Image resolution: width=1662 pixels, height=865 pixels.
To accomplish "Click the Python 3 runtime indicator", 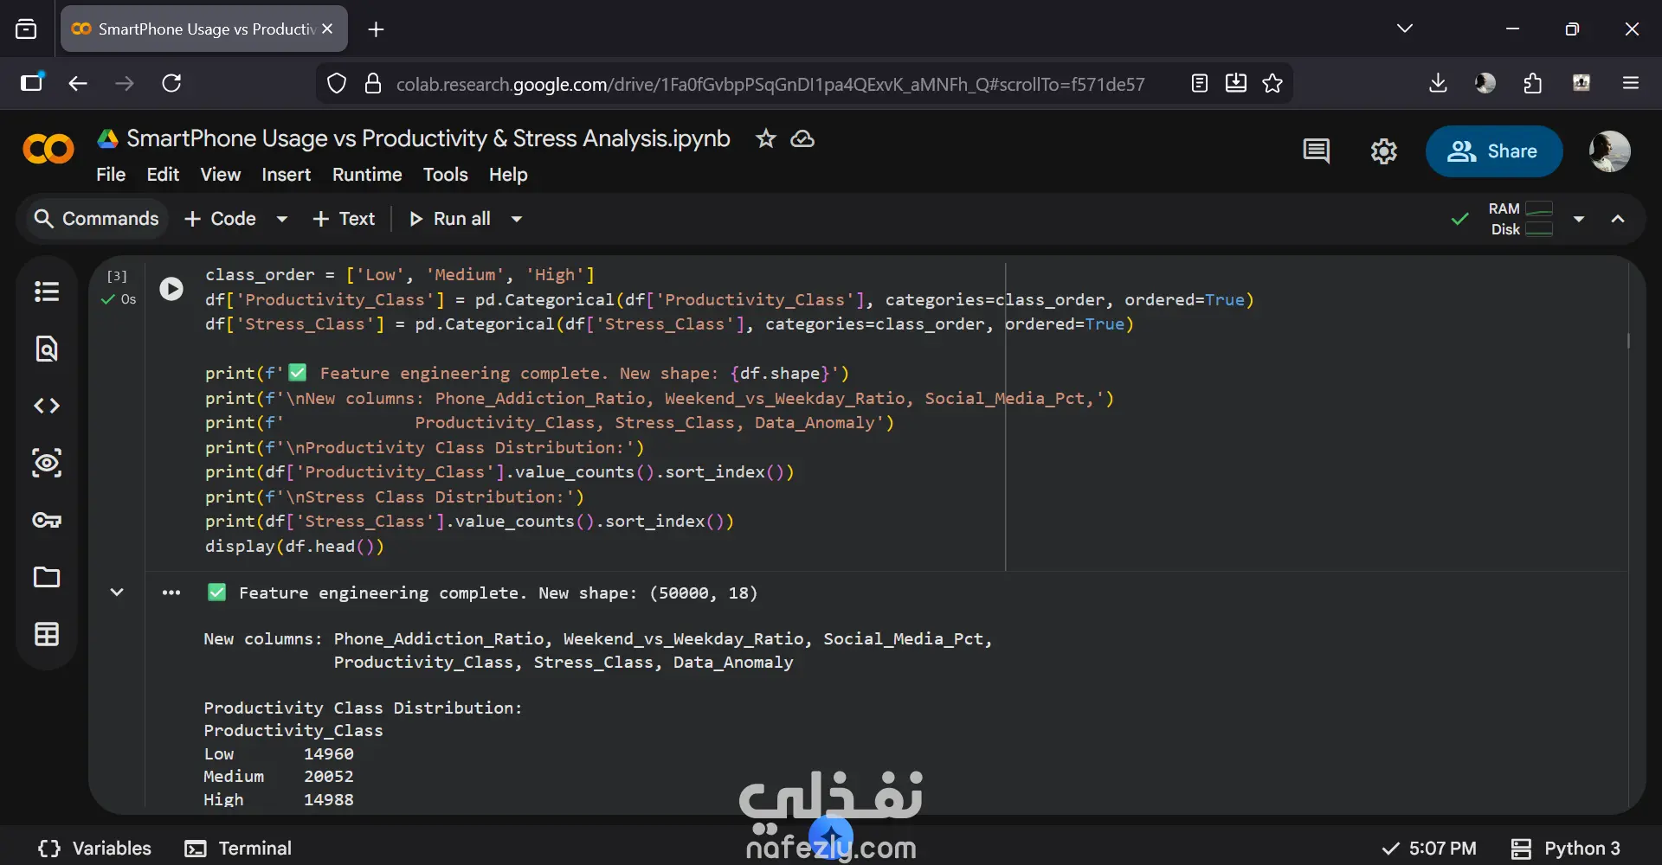I will tap(1565, 849).
